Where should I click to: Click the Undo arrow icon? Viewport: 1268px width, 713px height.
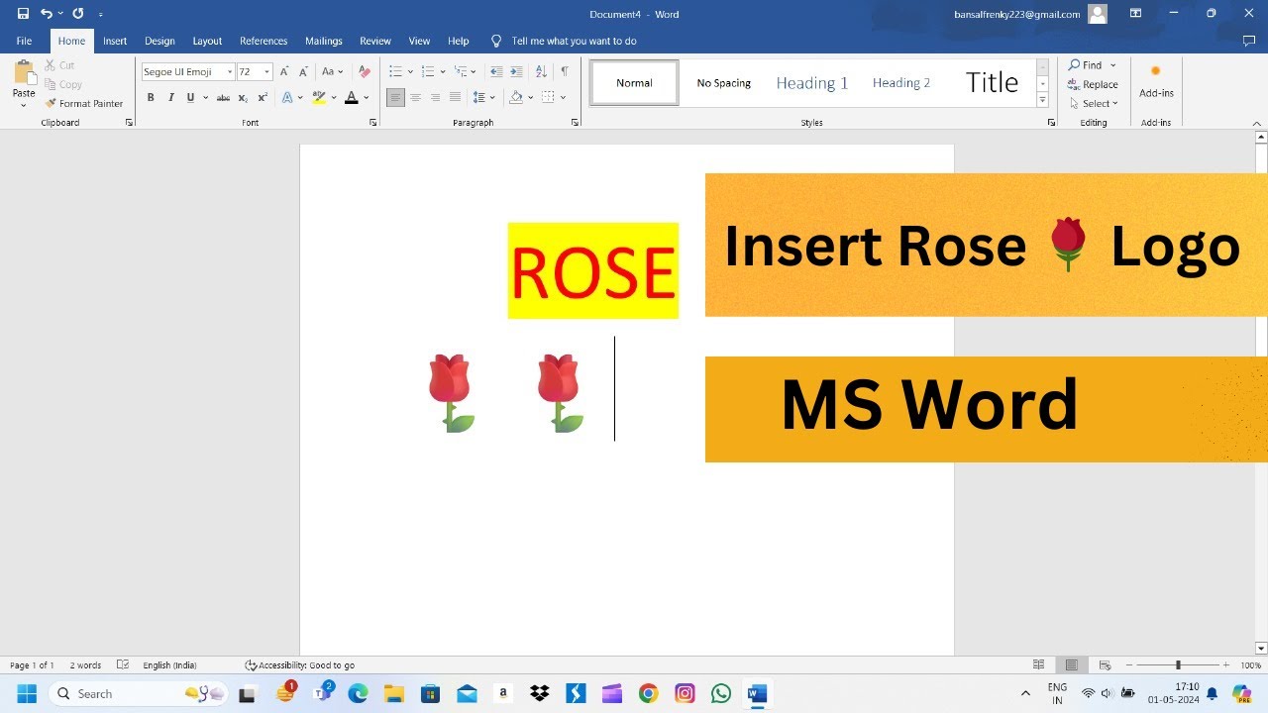click(46, 14)
